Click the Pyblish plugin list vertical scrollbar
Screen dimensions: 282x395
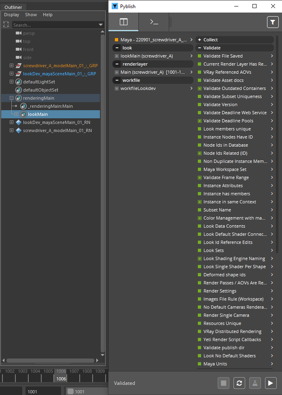pyautogui.click(x=277, y=144)
